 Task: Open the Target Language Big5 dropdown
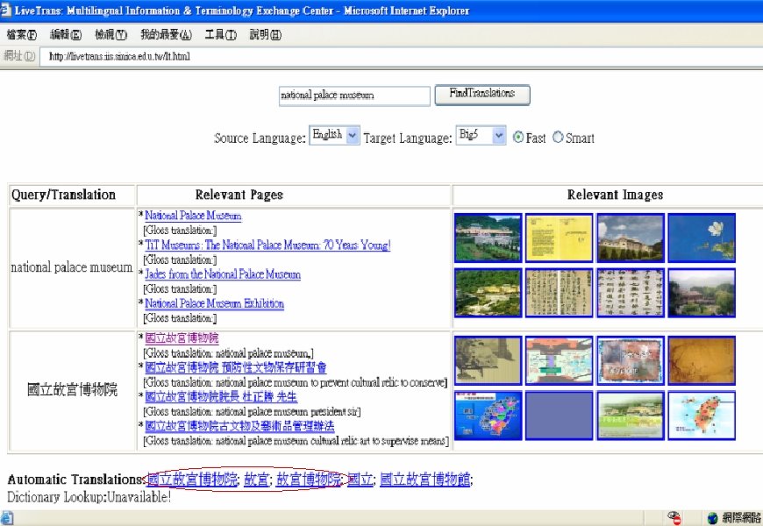pos(481,135)
